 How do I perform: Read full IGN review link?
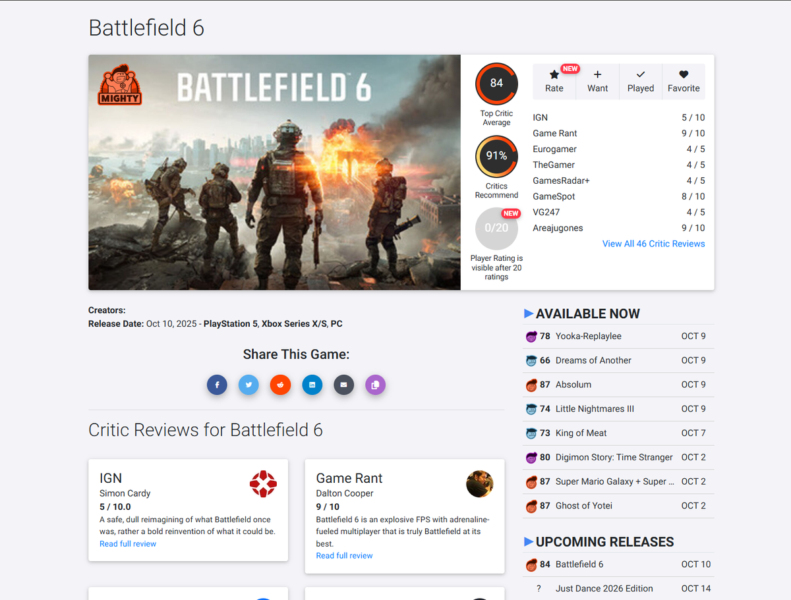[x=128, y=544]
